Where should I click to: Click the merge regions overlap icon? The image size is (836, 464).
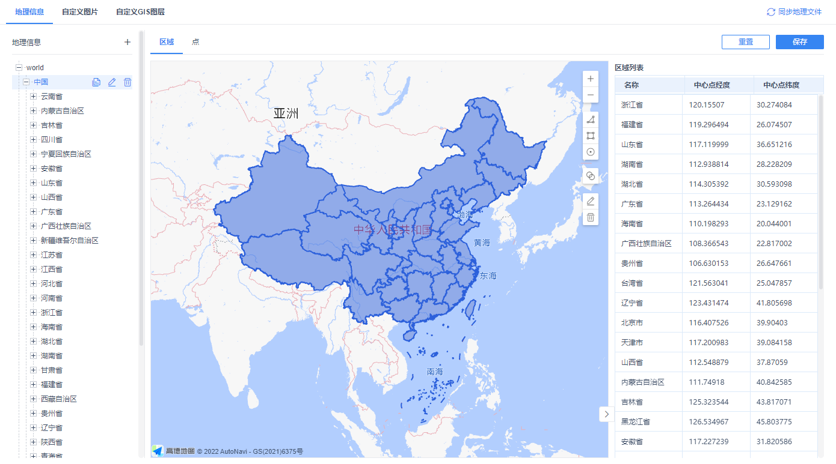tap(591, 176)
